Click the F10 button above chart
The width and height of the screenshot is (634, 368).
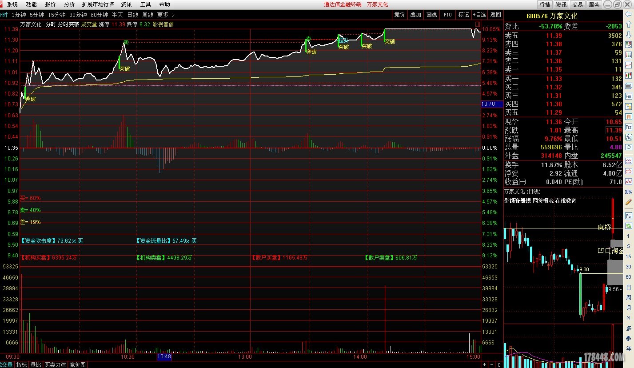tap(448, 15)
